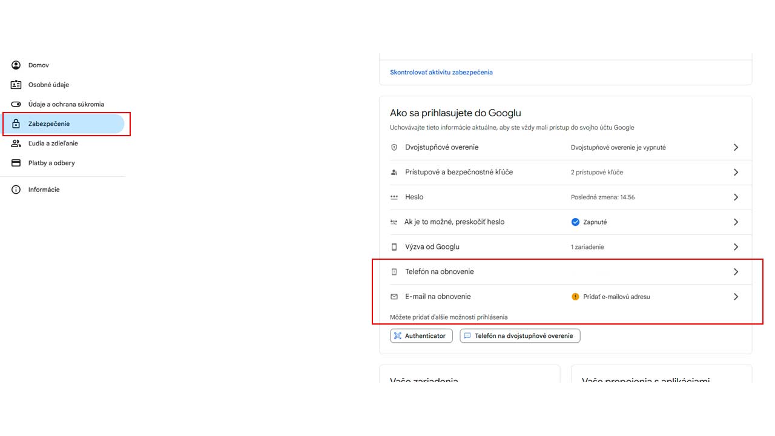Click the Informácie info icon
This screenshot has height=436, width=775.
16,190
